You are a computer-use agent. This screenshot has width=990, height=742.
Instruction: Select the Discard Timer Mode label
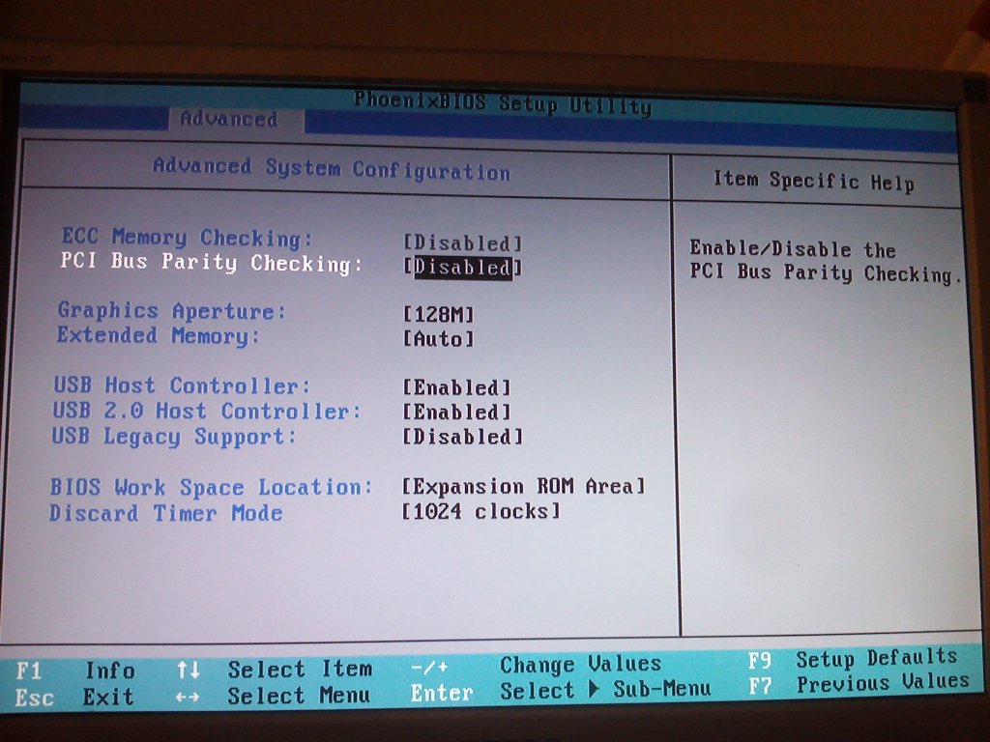pyautogui.click(x=165, y=513)
